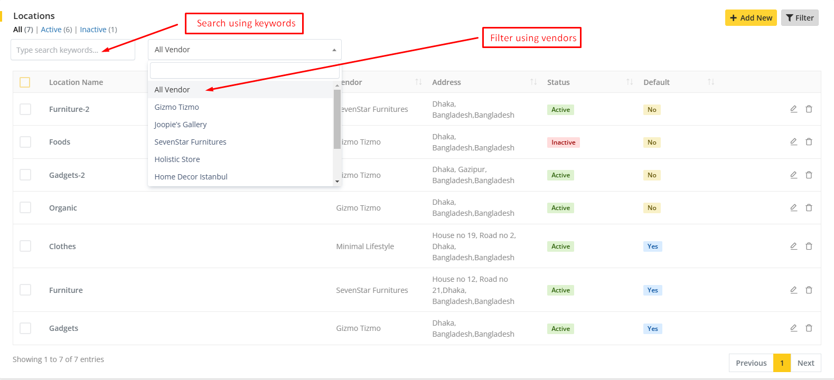Toggle the select-all checkbox in header
The height and width of the screenshot is (380, 834).
(25, 82)
